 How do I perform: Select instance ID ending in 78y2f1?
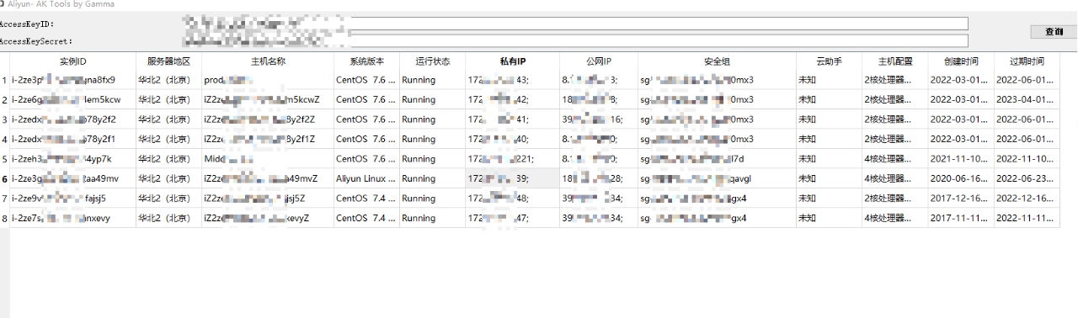point(73,140)
